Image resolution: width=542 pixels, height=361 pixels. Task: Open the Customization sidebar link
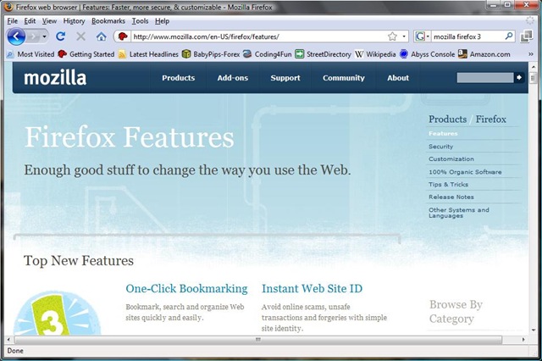click(451, 159)
